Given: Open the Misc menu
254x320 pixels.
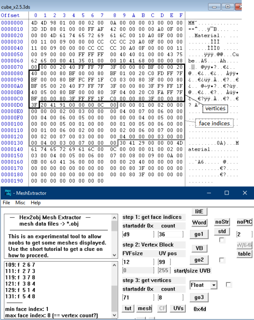Looking at the screenshot, I should click(20, 203).
